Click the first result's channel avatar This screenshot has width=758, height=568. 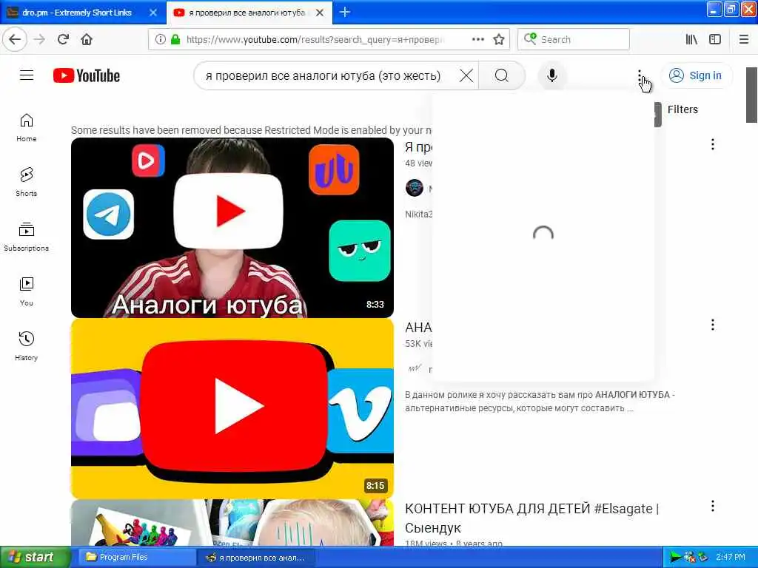pos(415,188)
